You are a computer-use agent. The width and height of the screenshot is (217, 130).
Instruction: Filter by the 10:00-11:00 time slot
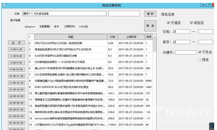tap(16, 76)
